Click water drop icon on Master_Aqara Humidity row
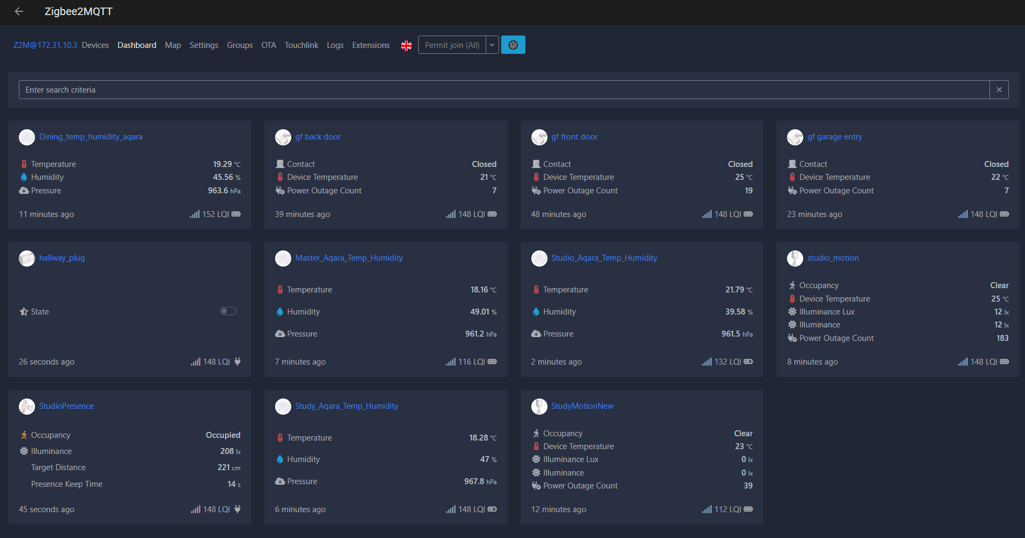 pyautogui.click(x=280, y=311)
